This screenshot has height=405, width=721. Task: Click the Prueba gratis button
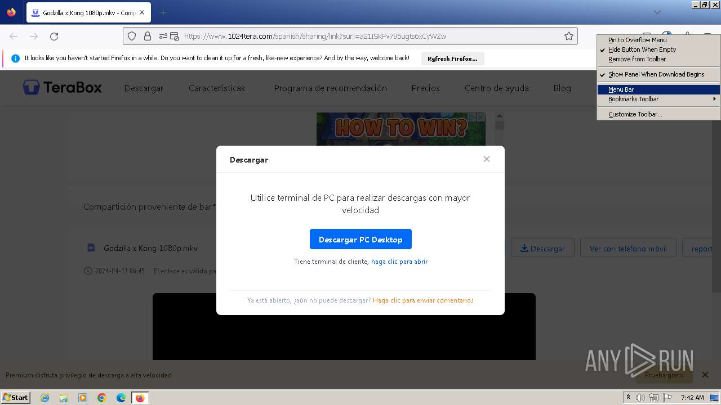tap(664, 375)
